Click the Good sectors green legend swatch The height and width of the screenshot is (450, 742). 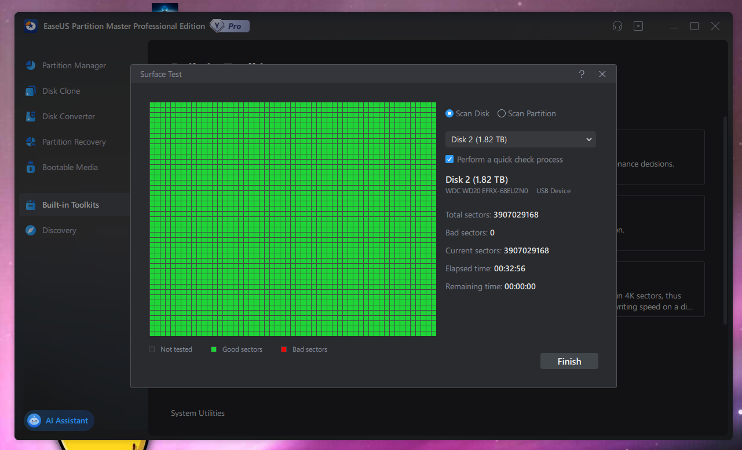click(214, 349)
